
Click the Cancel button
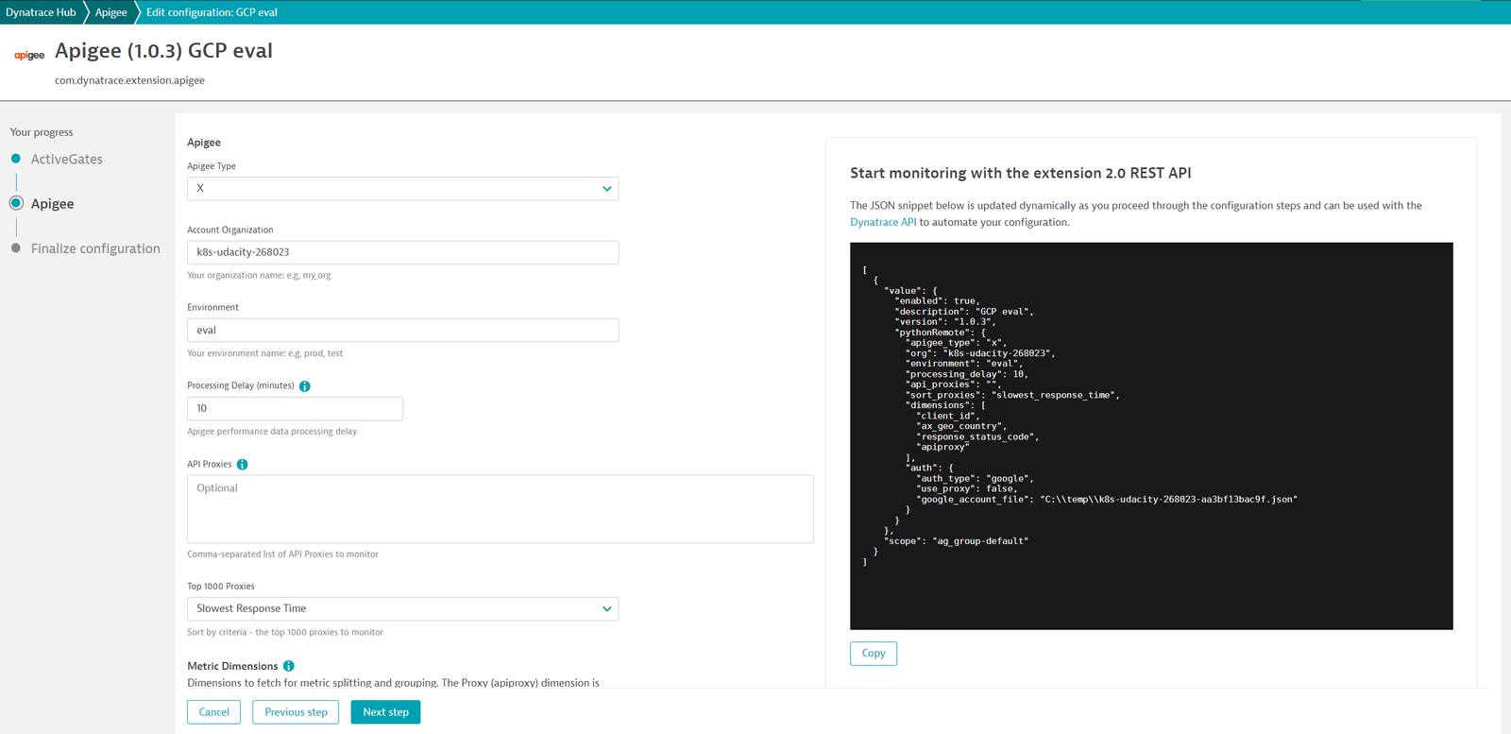214,712
